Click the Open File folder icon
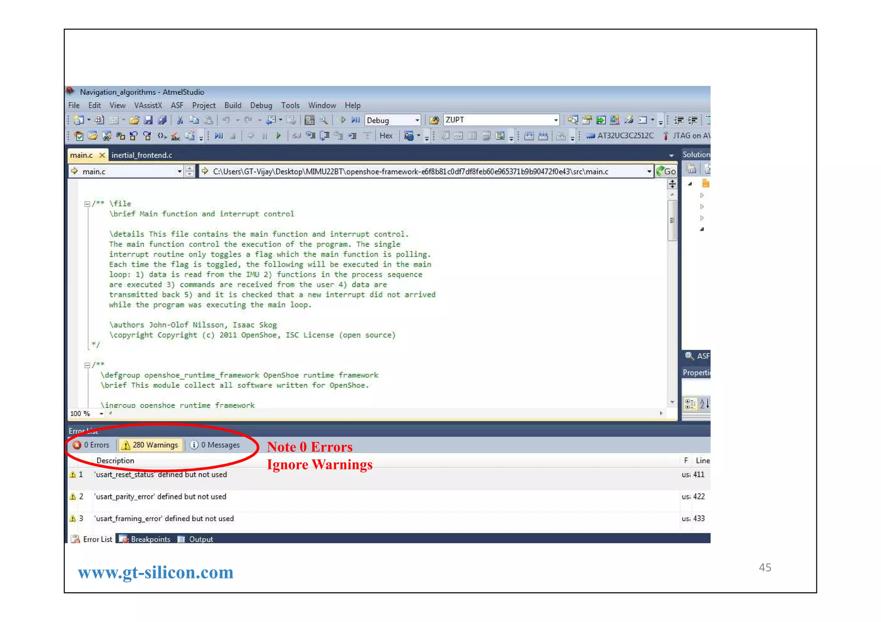Screen dimensions: 881x622 [x=135, y=120]
